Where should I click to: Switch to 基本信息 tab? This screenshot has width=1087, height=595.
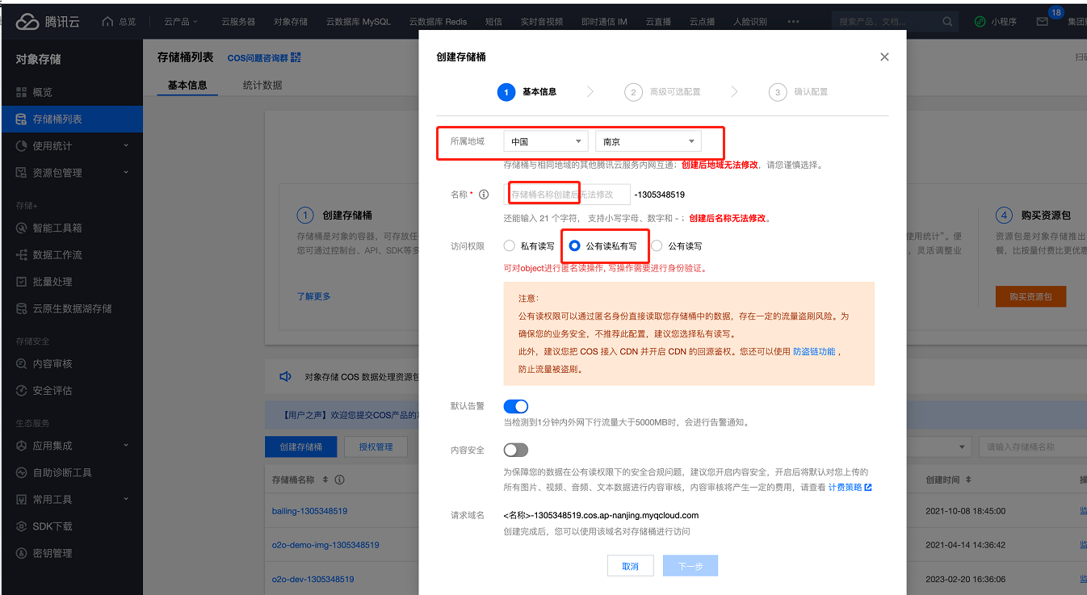point(187,85)
